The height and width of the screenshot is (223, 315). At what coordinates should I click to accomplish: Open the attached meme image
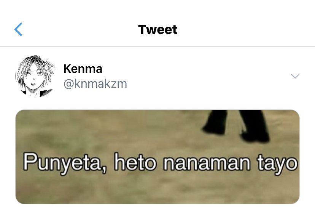tap(157, 157)
